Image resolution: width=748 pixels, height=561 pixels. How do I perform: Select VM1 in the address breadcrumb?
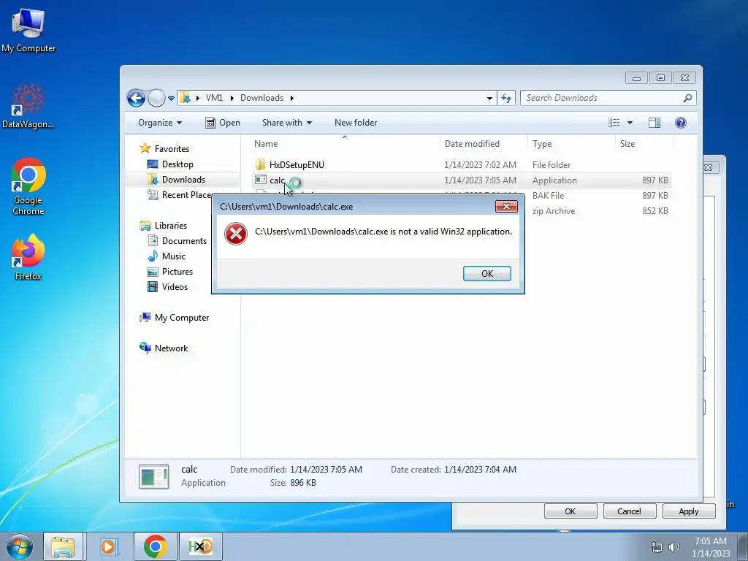pyautogui.click(x=214, y=98)
